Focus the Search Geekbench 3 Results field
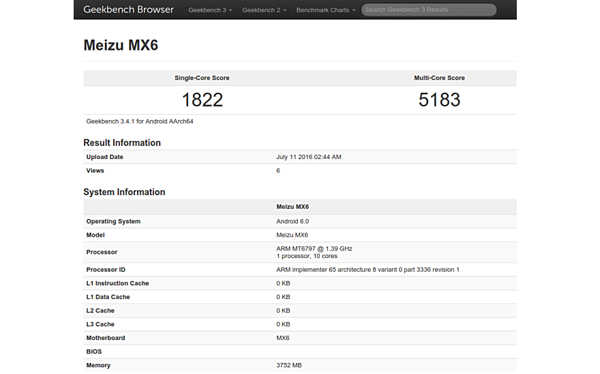The width and height of the screenshot is (600, 374). coord(429,10)
